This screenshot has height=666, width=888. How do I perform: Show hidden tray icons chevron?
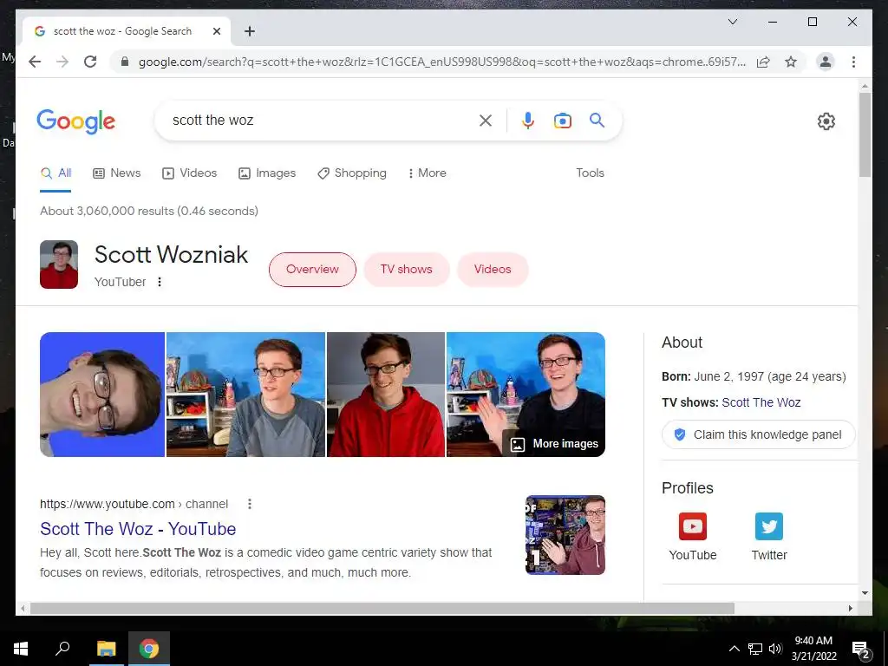pos(734,649)
